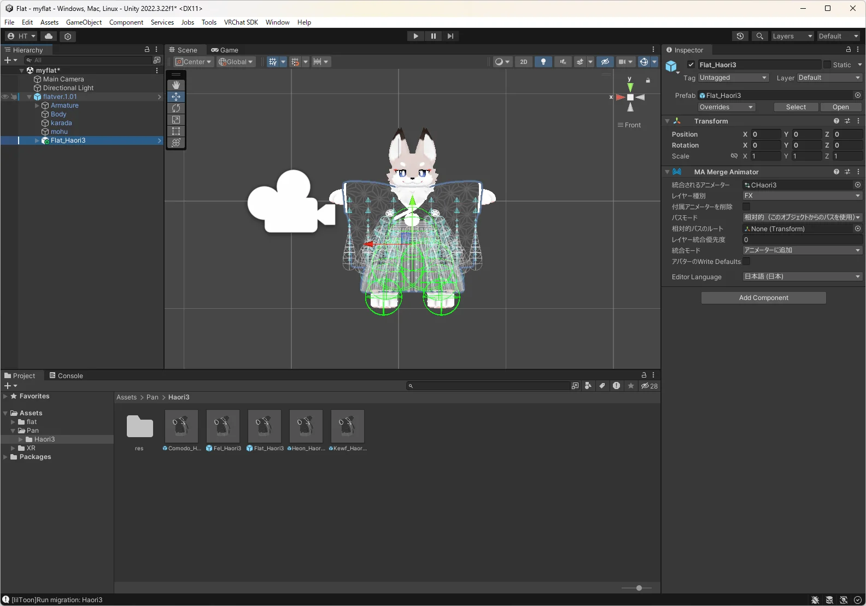The image size is (866, 606).
Task: Select the Scale tool
Action: [x=176, y=120]
